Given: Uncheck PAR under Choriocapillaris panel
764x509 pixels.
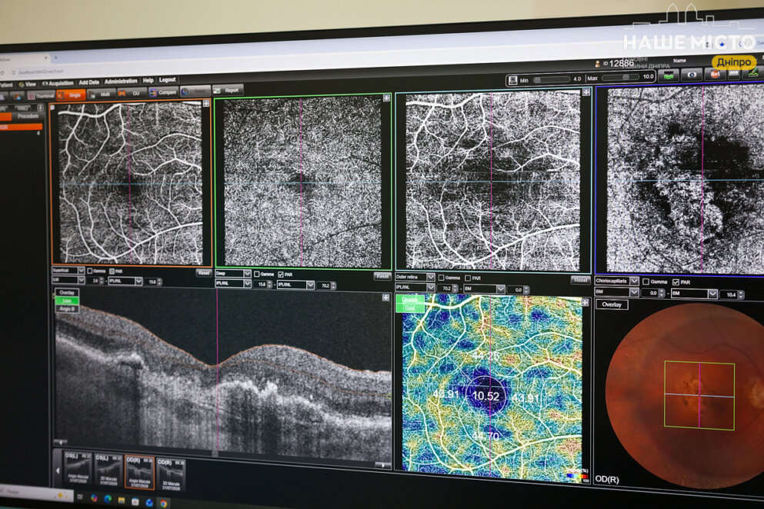Looking at the screenshot, I should click(676, 282).
